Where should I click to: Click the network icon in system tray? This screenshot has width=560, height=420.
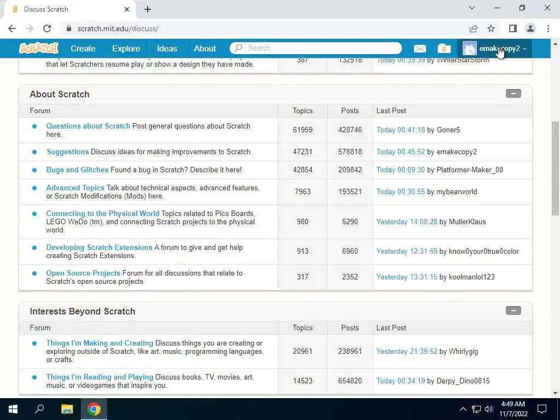[x=476, y=409]
